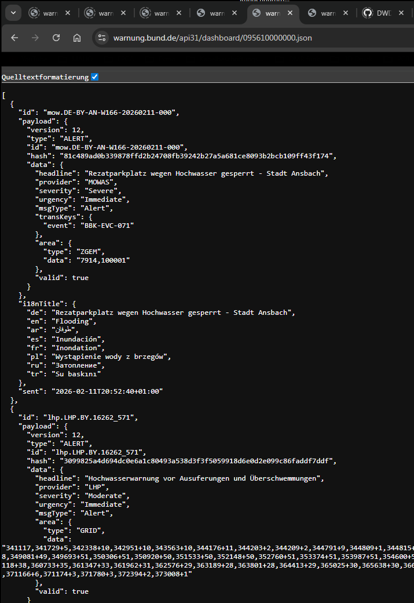Click the Quelltextformatierung label text
Screen dimensions: 414x603
point(45,77)
